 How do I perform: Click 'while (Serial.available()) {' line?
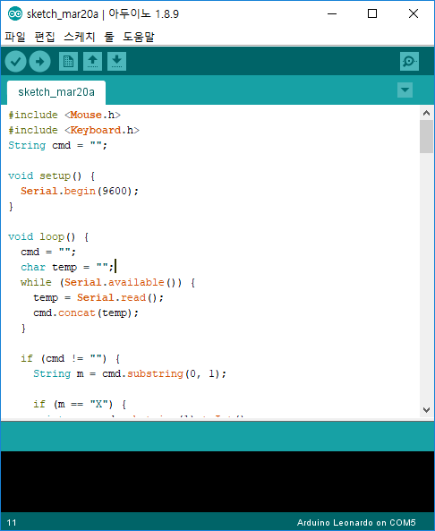107,283
